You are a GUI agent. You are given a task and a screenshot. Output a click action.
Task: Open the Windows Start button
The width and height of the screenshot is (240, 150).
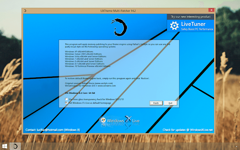coord(5,146)
